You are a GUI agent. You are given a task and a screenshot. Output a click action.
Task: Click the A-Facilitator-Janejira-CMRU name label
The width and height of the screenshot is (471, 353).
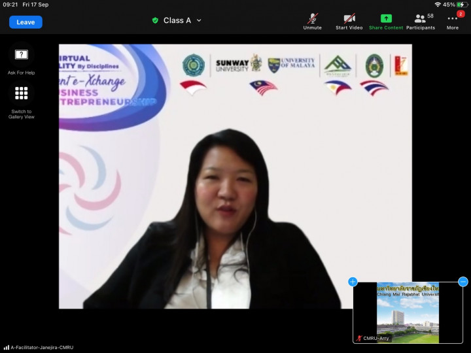[42, 348]
